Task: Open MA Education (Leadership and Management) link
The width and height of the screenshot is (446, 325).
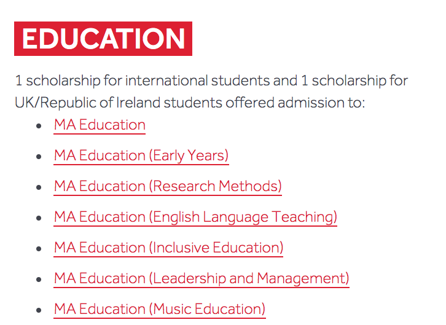Action: point(201,279)
